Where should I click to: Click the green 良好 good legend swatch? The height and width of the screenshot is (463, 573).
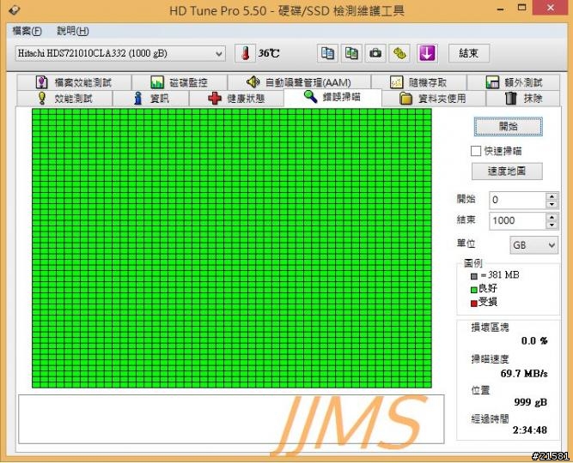[474, 290]
